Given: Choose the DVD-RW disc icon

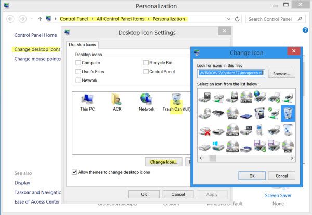Looking at the screenshot, I should 246,97.
